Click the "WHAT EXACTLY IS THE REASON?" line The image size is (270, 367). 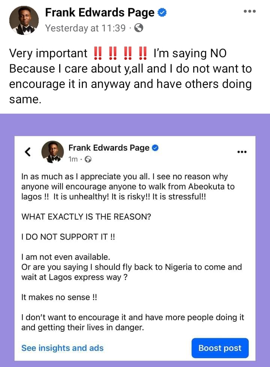pos(86,217)
